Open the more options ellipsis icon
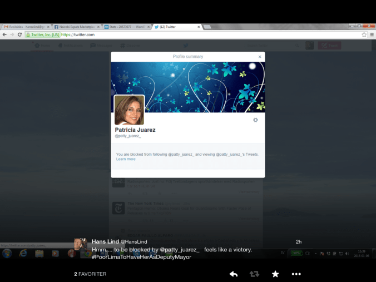Image resolution: width=376 pixels, height=282 pixels. coord(296,274)
